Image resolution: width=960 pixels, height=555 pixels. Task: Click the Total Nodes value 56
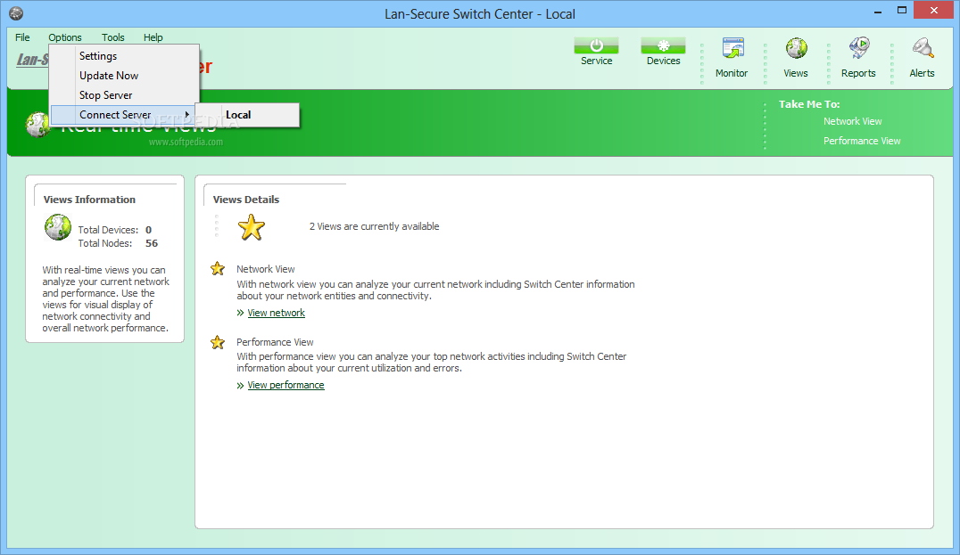[151, 243]
